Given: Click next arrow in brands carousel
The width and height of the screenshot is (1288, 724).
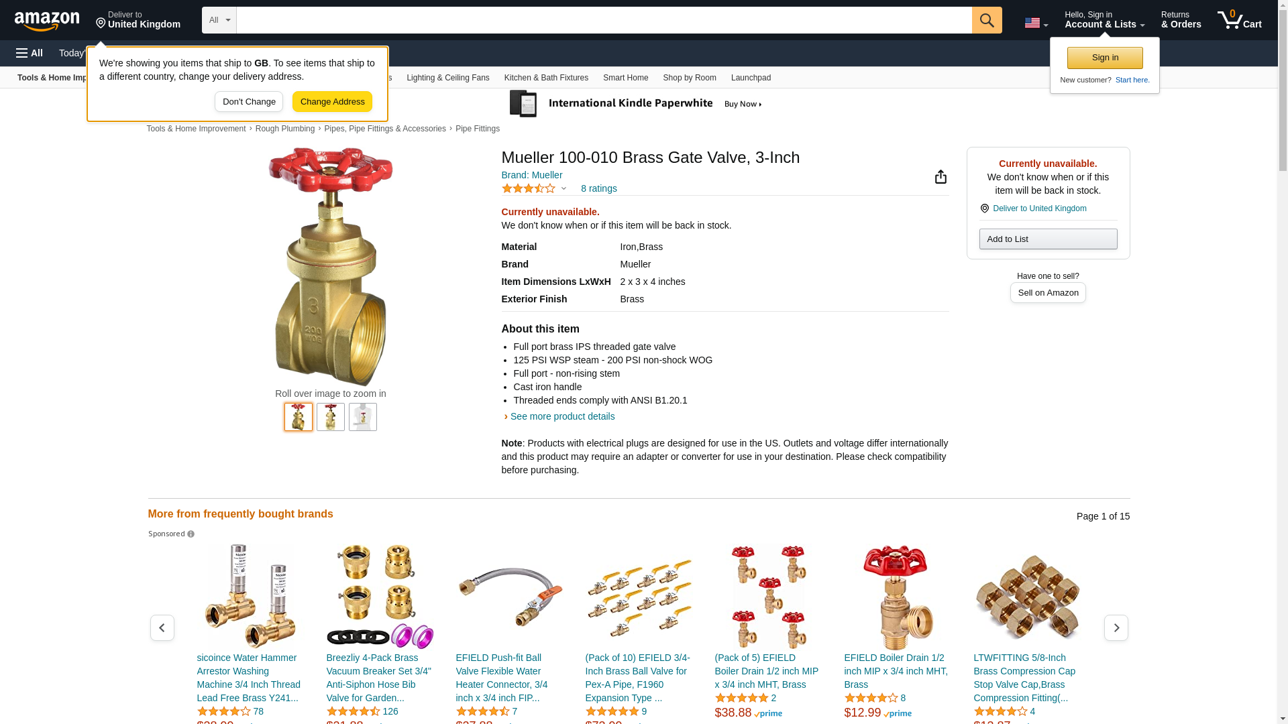Looking at the screenshot, I should (1116, 628).
